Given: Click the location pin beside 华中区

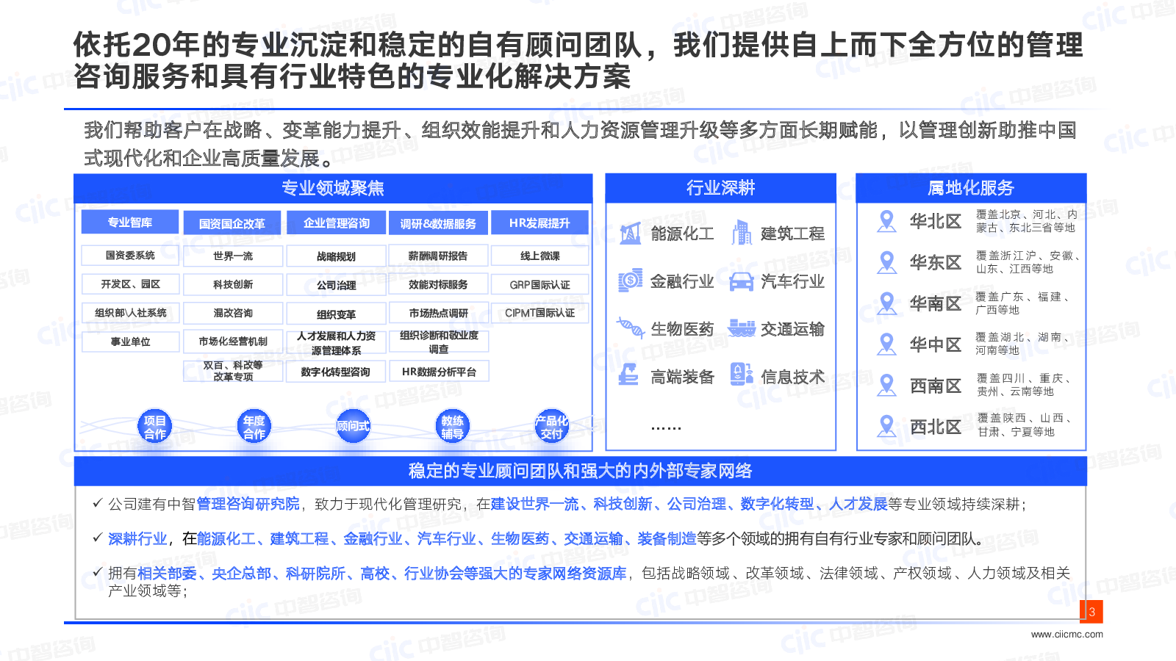Looking at the screenshot, I should click(x=887, y=344).
